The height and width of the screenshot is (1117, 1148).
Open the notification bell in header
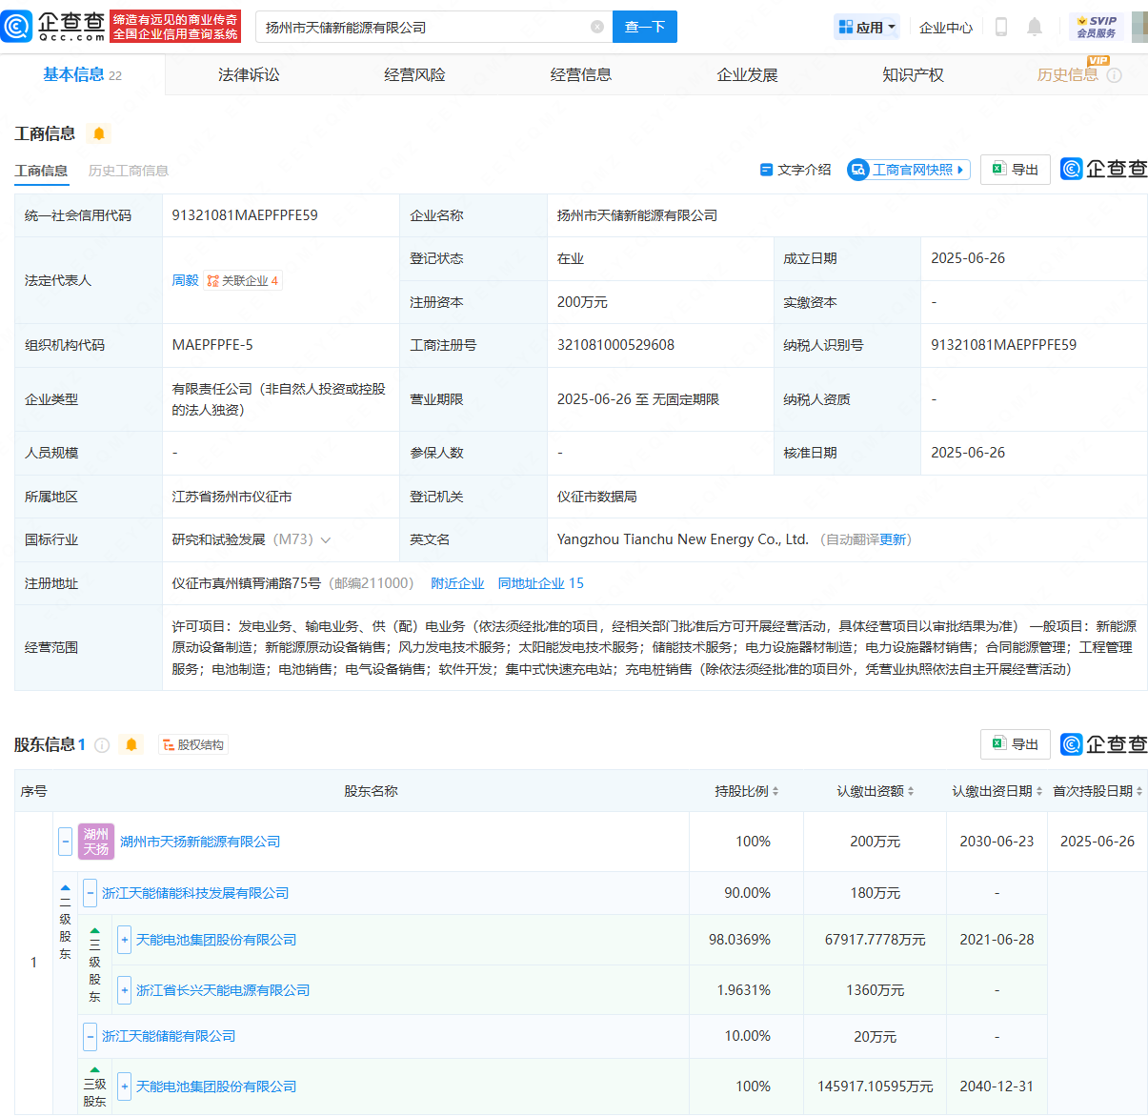(x=1035, y=27)
